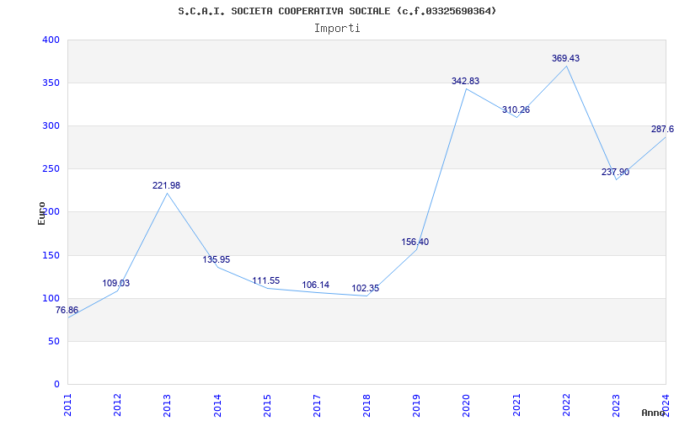This screenshot has height=421, width=674.
Task: Select the 111.55 data label
Action: tap(266, 280)
